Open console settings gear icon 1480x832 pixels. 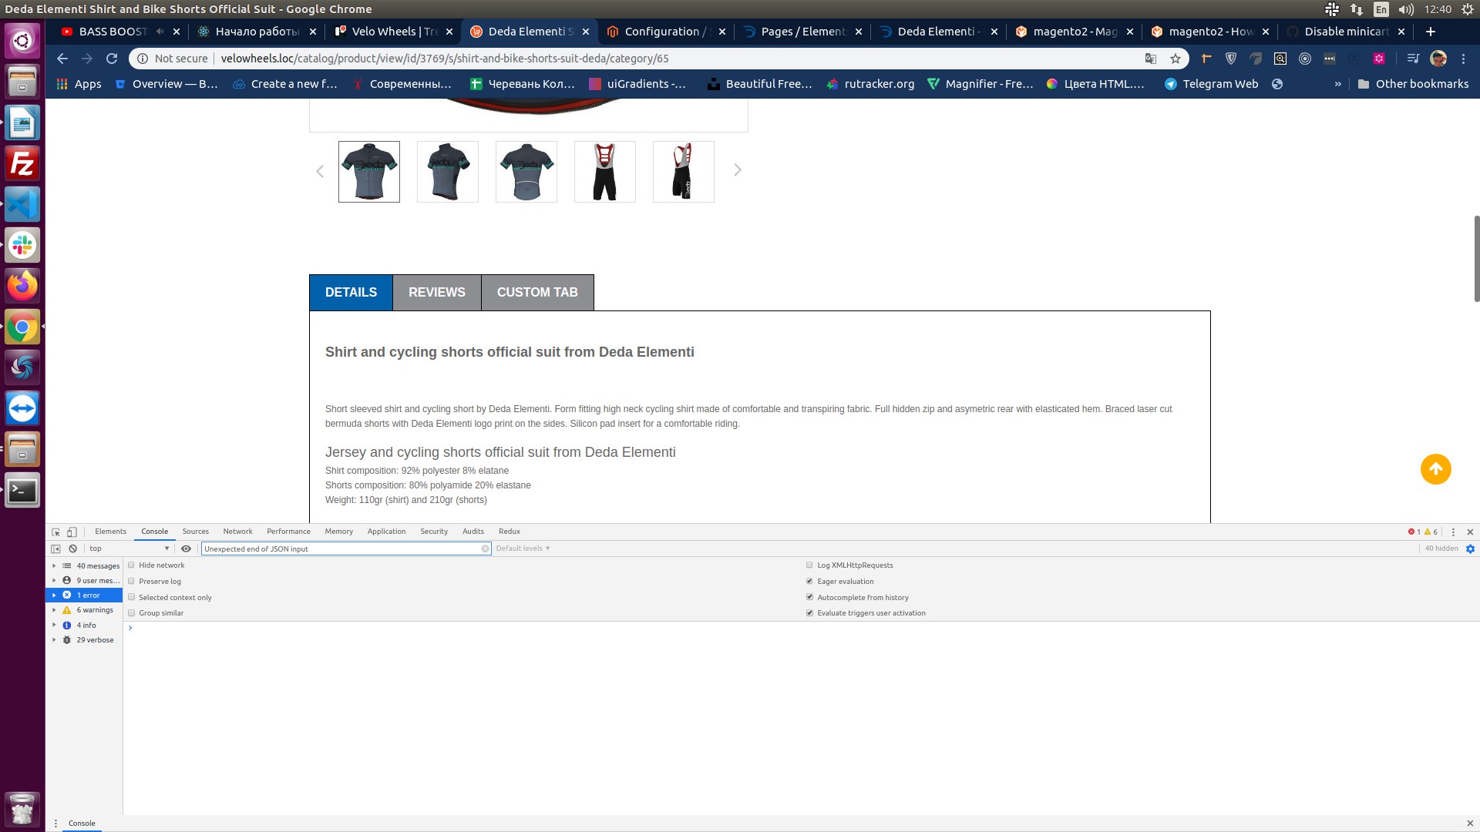[1470, 549]
